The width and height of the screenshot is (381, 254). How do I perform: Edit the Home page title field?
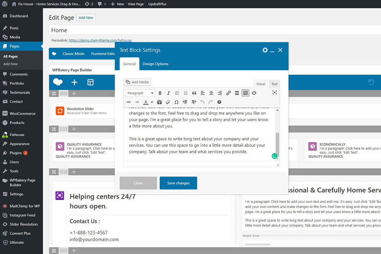[x=215, y=30]
